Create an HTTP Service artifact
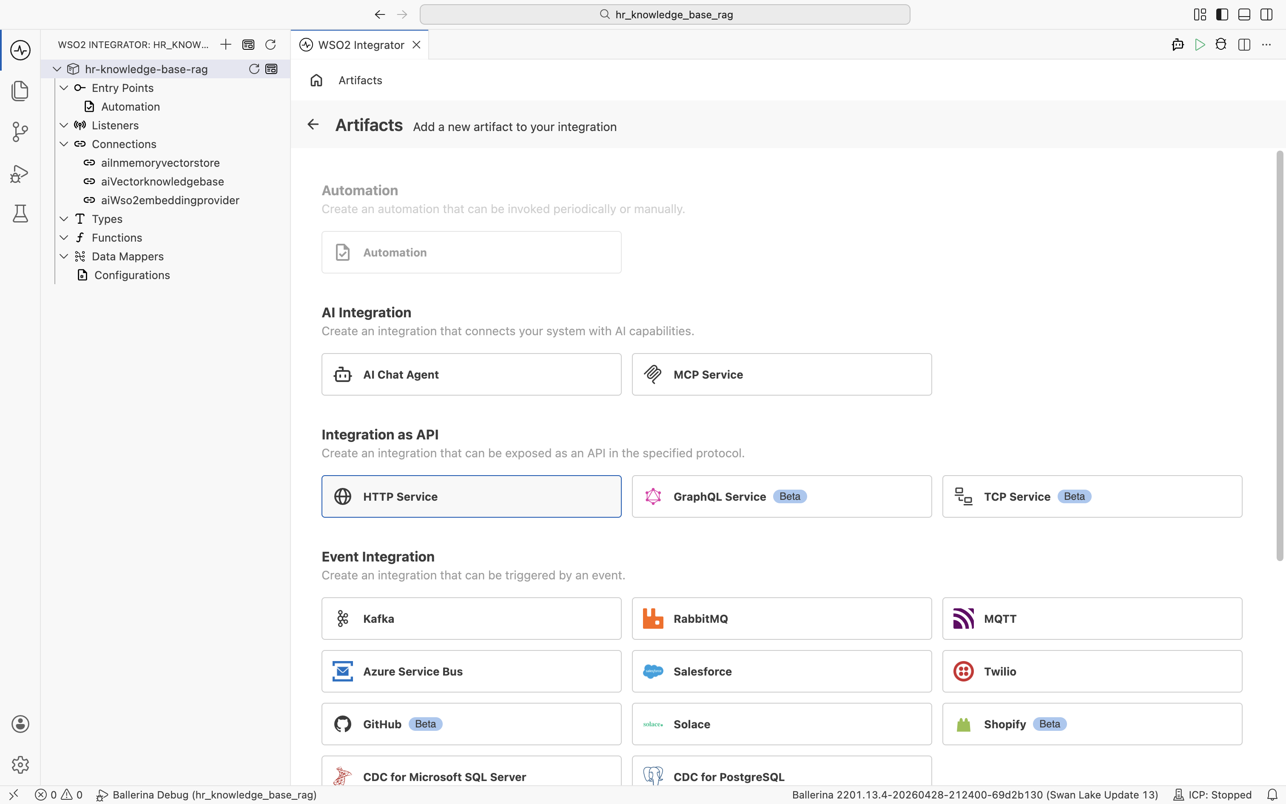1286x804 pixels. [x=471, y=497]
